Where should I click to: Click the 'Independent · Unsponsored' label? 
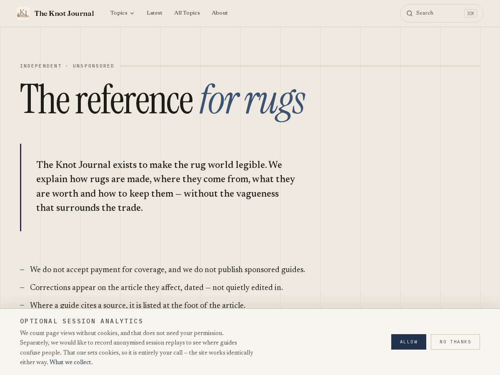coord(67,66)
